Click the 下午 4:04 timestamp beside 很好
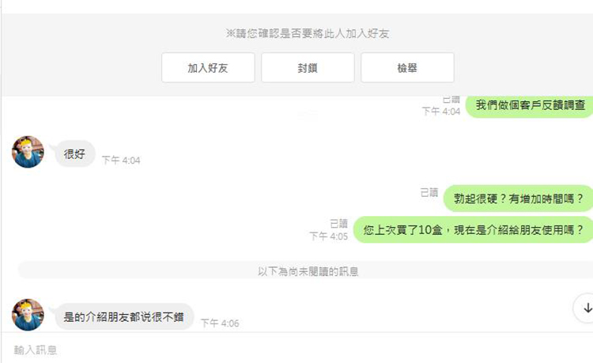 pyautogui.click(x=121, y=161)
